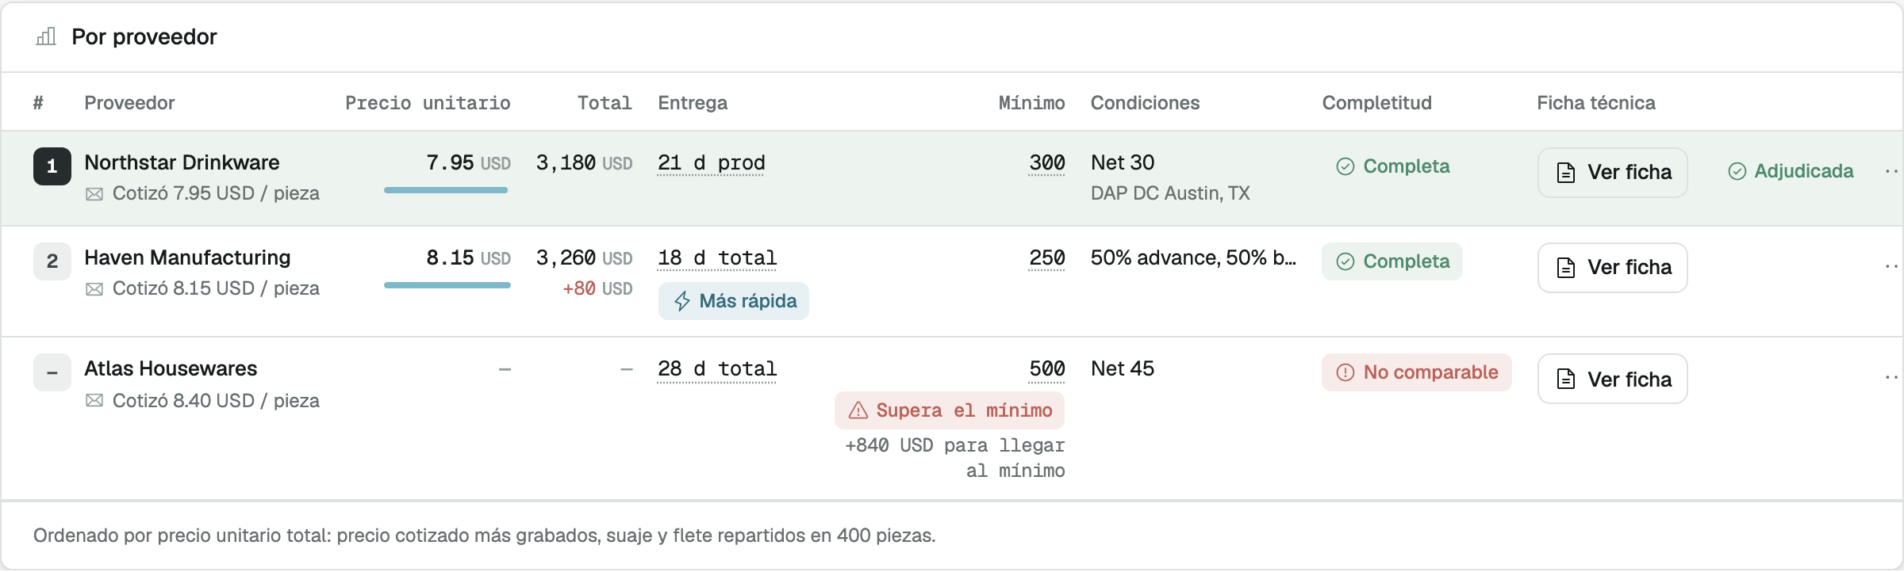
Task: Open the more options menu for Northstar Drinkware
Action: click(x=1891, y=171)
